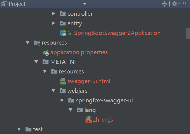Open the Project panel settings gear
Screen dimensions: 190x134
(x=174, y=4)
